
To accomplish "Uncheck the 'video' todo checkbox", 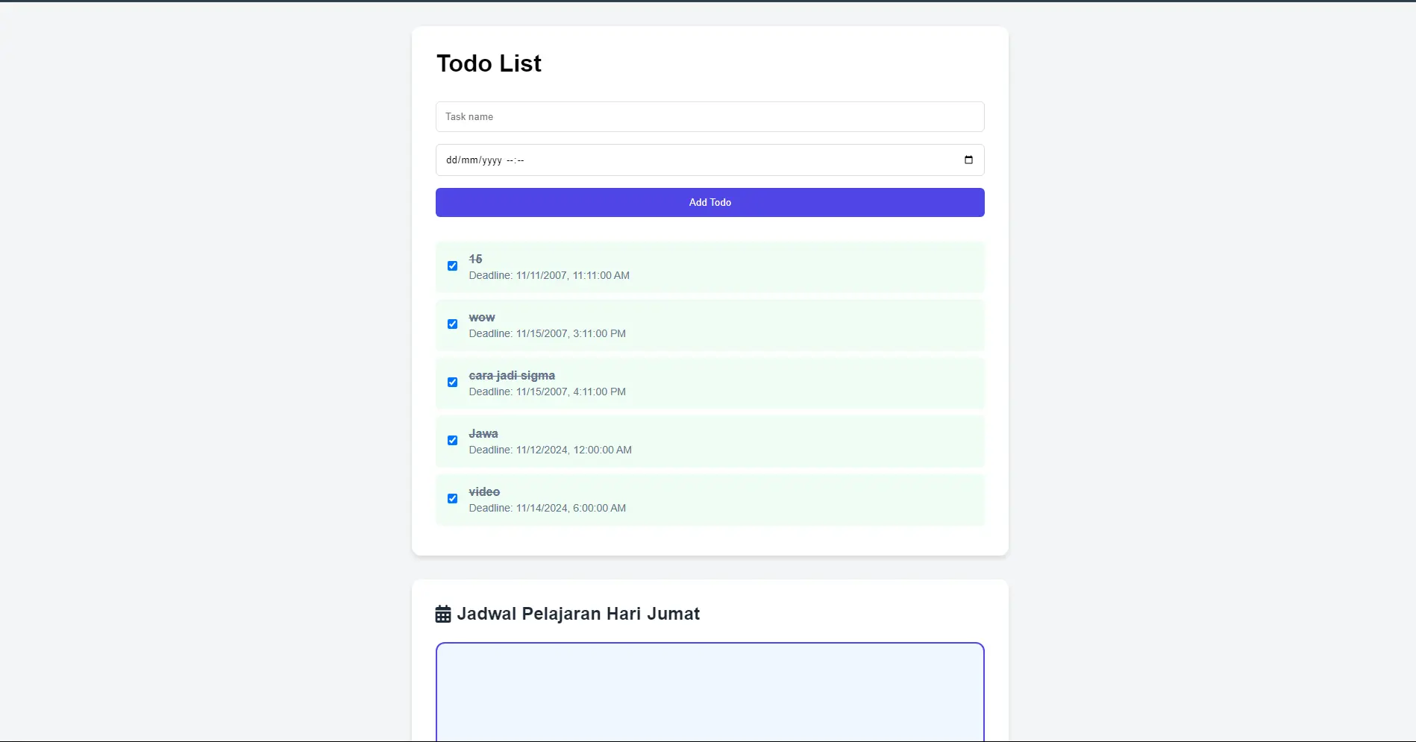I will 452,498.
